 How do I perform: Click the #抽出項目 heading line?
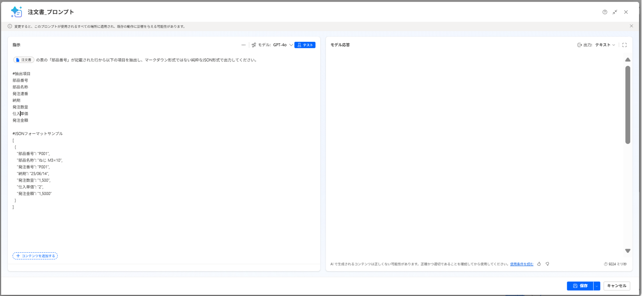point(22,74)
